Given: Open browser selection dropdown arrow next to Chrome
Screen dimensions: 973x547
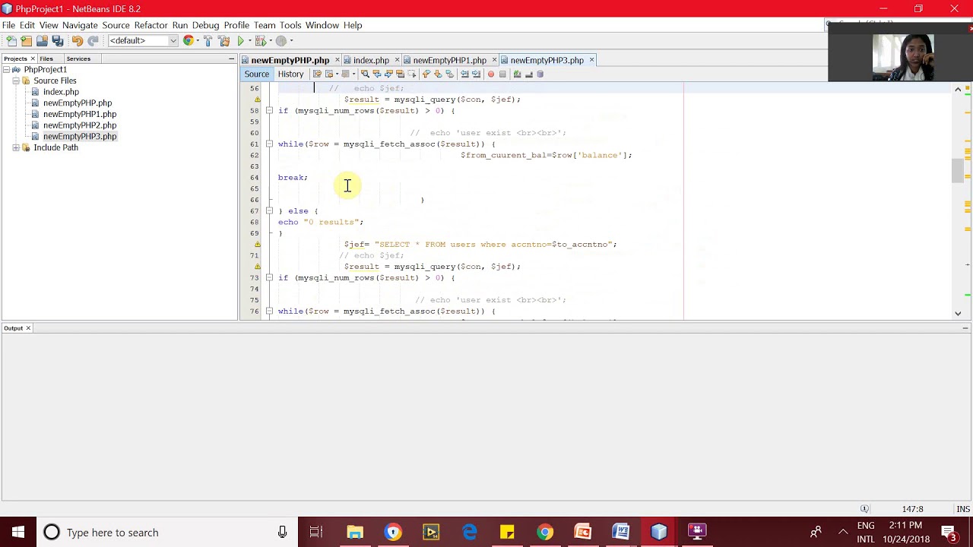Looking at the screenshot, I should pos(198,40).
